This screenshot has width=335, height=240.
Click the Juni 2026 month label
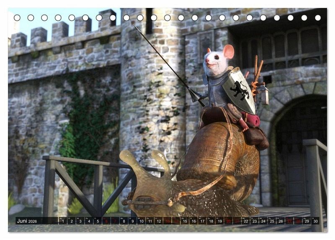(x=27, y=221)
